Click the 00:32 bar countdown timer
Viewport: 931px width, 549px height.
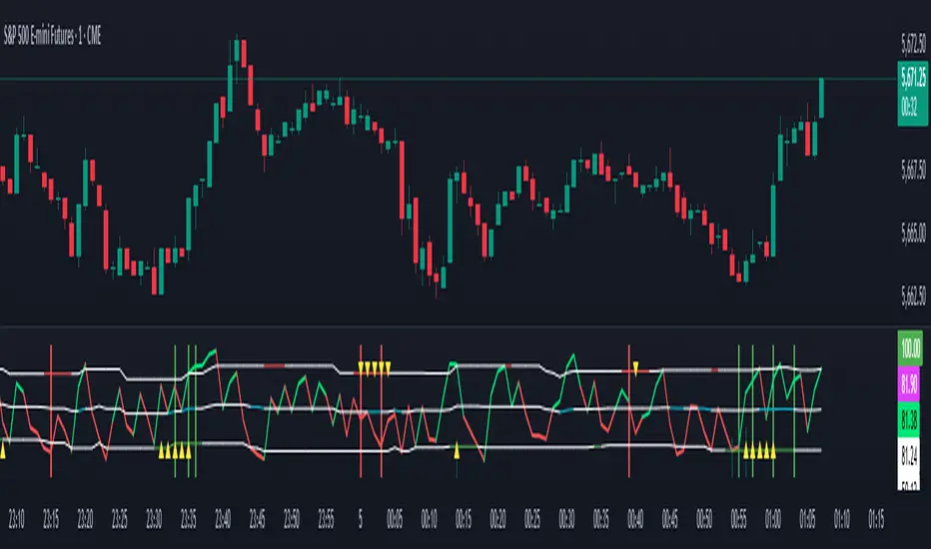point(910,108)
